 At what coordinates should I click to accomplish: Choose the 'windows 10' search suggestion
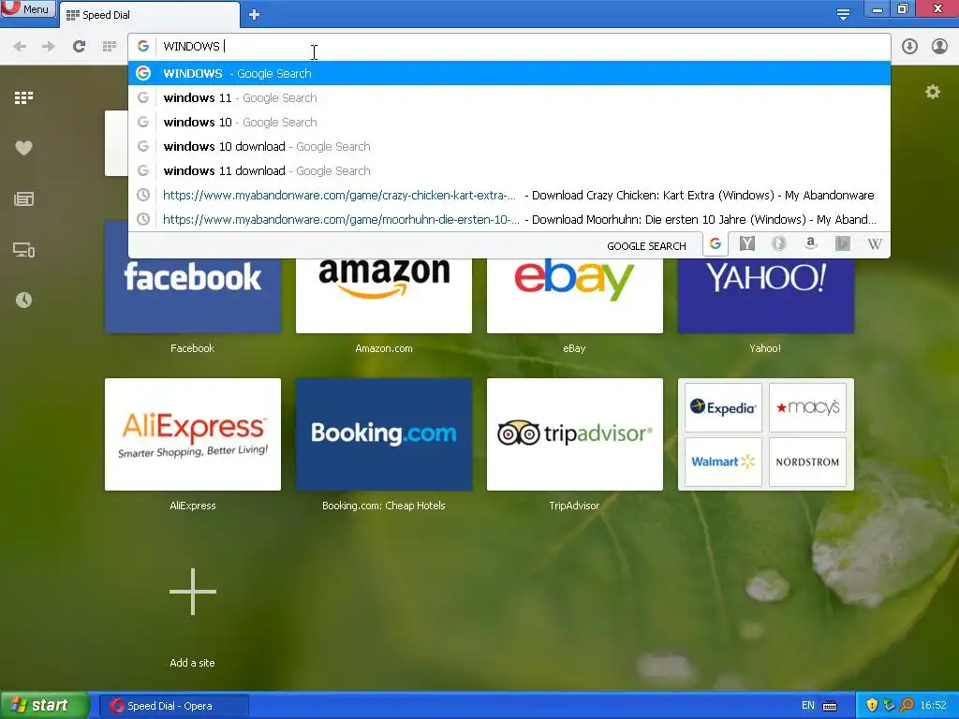[x=509, y=123]
